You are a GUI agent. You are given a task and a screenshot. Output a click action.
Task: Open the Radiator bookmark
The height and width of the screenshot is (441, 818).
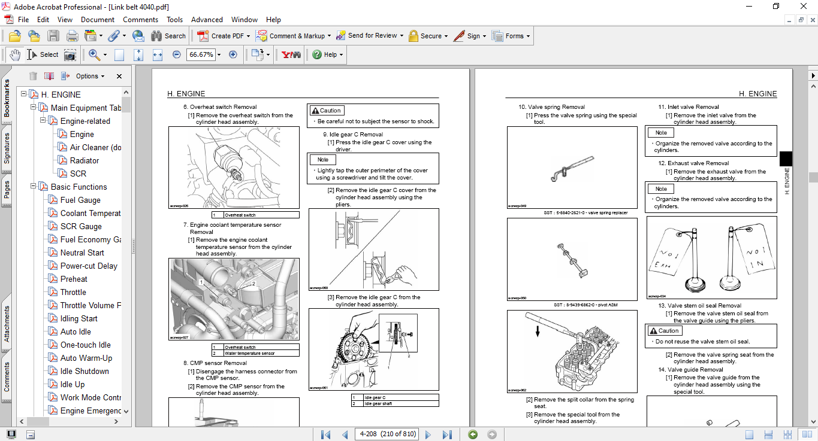pos(84,160)
